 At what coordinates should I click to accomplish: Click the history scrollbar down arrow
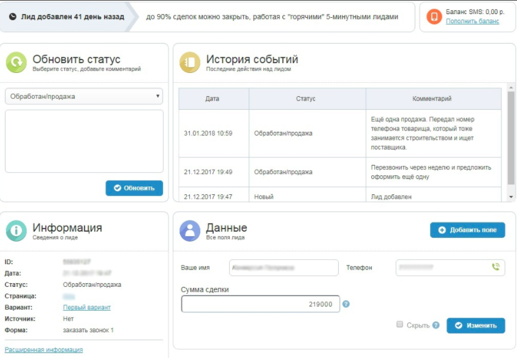tap(511, 197)
